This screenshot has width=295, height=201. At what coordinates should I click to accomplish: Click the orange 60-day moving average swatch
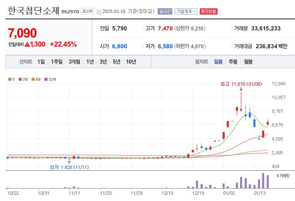point(33,79)
